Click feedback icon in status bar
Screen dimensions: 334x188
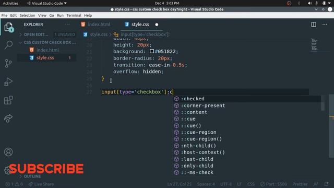point(316,184)
